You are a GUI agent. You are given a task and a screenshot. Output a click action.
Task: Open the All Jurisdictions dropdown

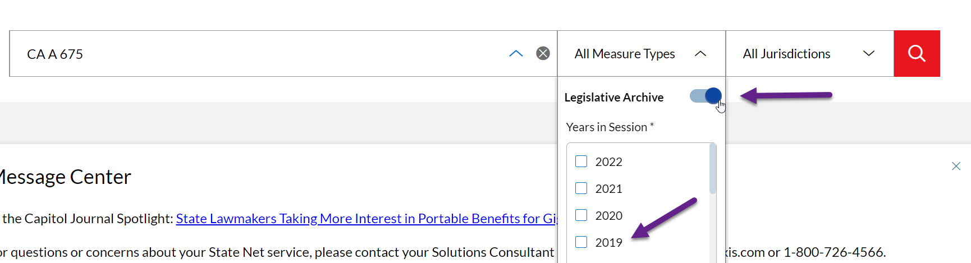coord(786,54)
